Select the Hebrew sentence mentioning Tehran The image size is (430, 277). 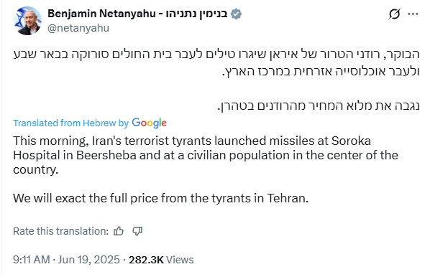[319, 105]
